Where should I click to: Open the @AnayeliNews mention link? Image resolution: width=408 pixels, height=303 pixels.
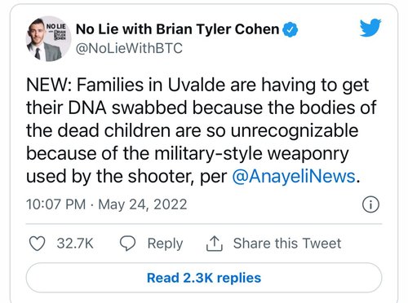[x=294, y=176]
